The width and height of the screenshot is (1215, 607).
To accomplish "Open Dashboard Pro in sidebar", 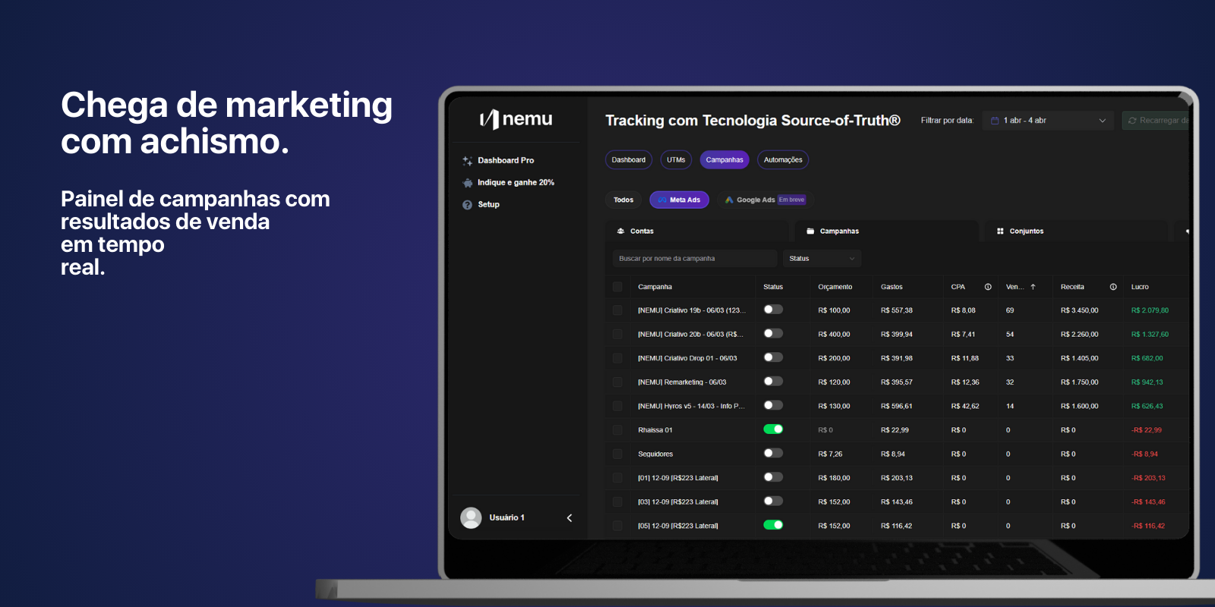I will pyautogui.click(x=506, y=161).
